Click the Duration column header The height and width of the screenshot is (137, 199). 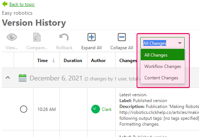[73, 60]
